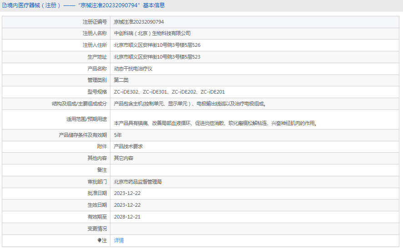Click the 批准日期 label
The width and height of the screenshot is (403, 249).
pyautogui.click(x=97, y=193)
